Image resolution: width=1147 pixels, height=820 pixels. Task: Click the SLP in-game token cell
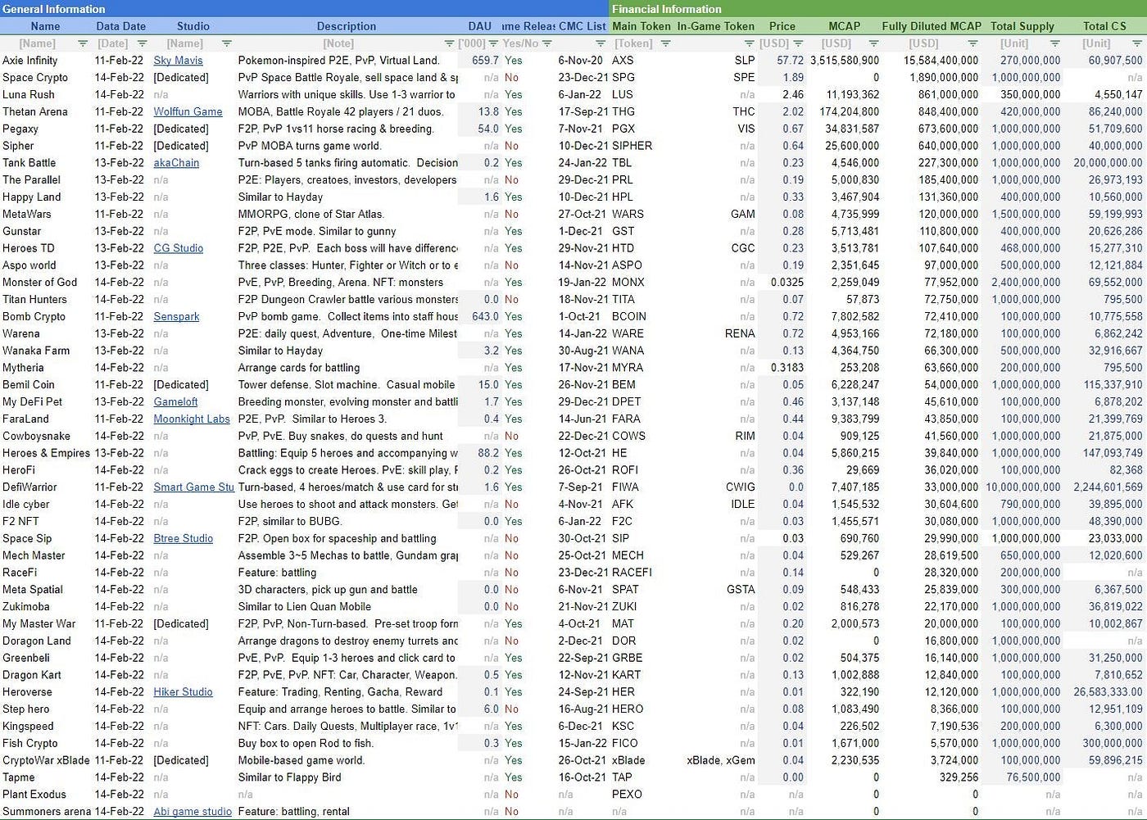pos(745,61)
